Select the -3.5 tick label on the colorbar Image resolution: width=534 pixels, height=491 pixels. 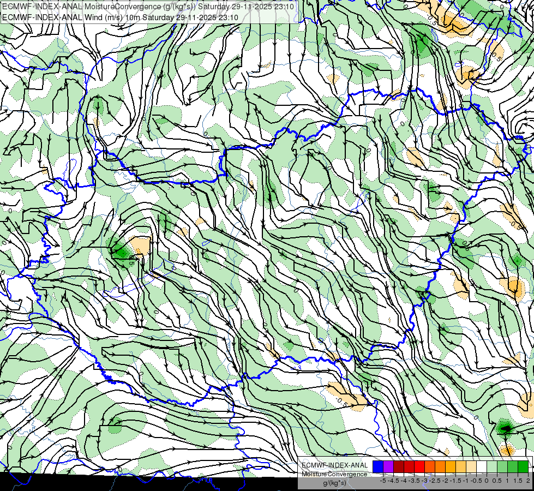point(414,481)
